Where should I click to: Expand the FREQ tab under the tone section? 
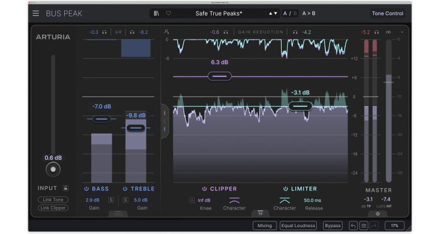(x=118, y=214)
